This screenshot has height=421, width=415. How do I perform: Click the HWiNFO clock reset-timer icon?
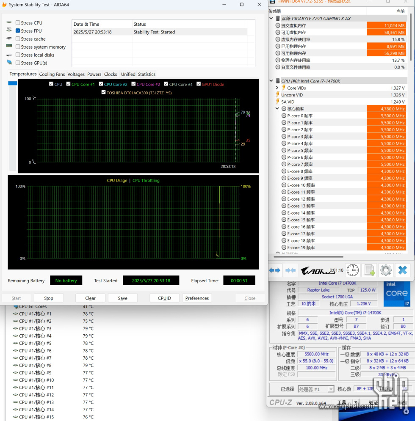[352, 270]
